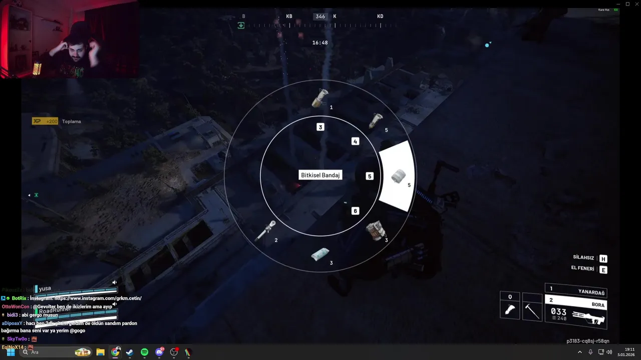
Task: Click the Q gadget slot icon
Action: coord(510,310)
